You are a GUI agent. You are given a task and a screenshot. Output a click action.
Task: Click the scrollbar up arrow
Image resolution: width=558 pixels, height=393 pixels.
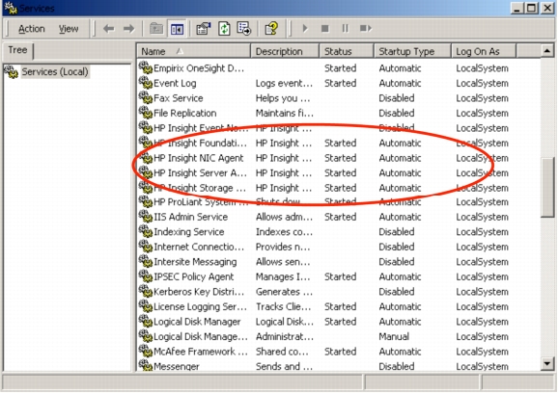pos(547,51)
